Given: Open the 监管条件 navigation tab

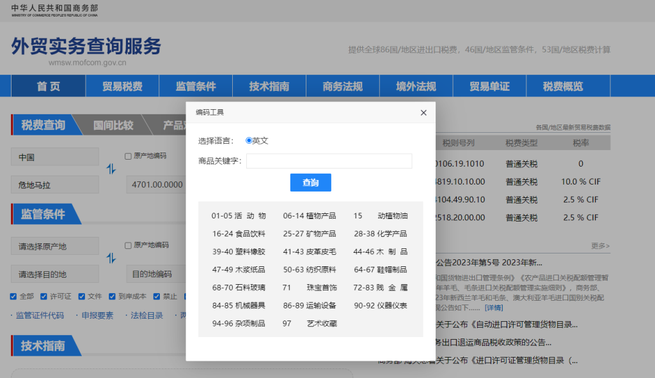Looking at the screenshot, I should (x=196, y=86).
